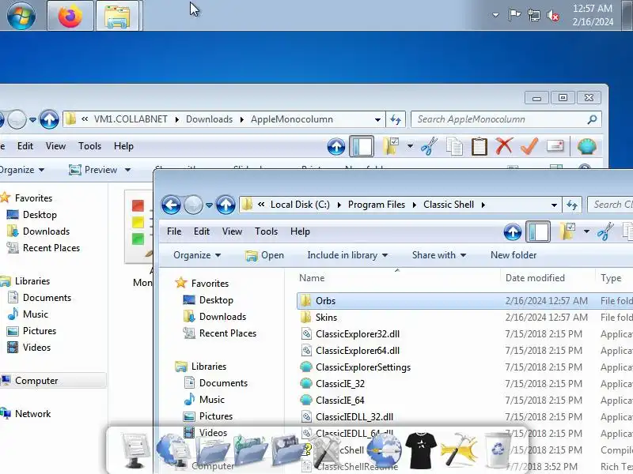Open View menu in Classic Shell window

click(232, 231)
